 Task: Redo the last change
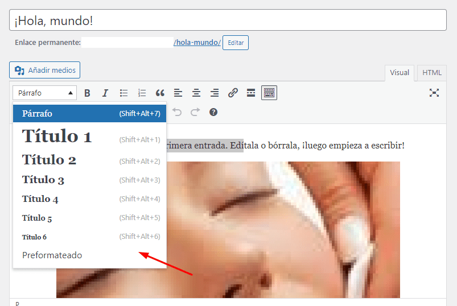[x=195, y=112]
